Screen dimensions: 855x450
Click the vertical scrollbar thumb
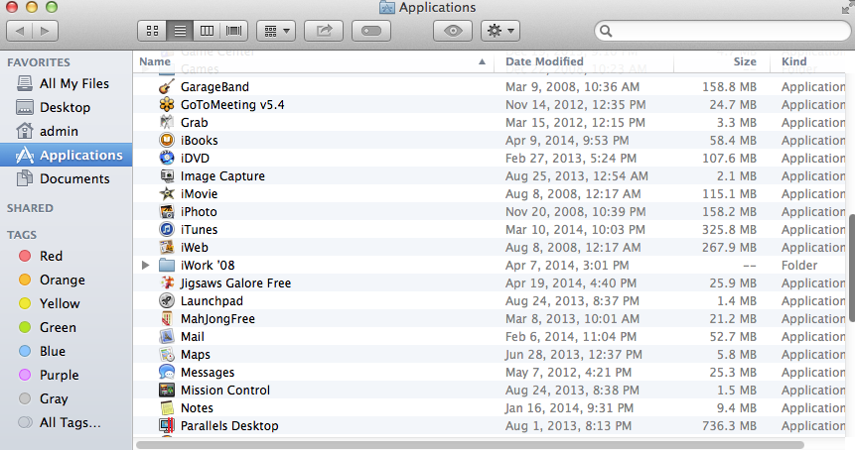click(x=851, y=268)
